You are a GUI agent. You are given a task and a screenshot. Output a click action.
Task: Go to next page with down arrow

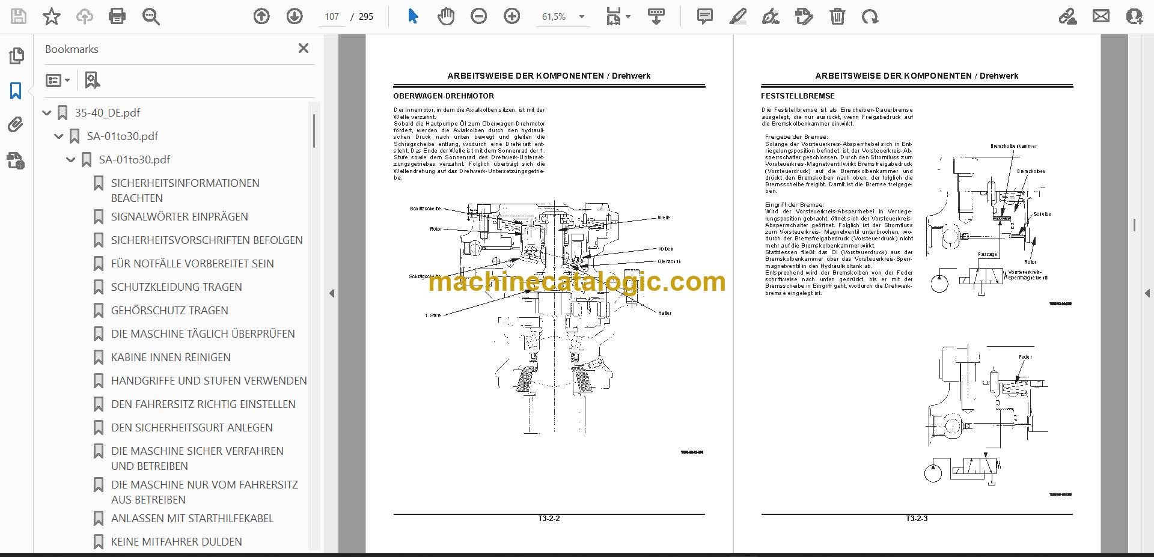[295, 16]
